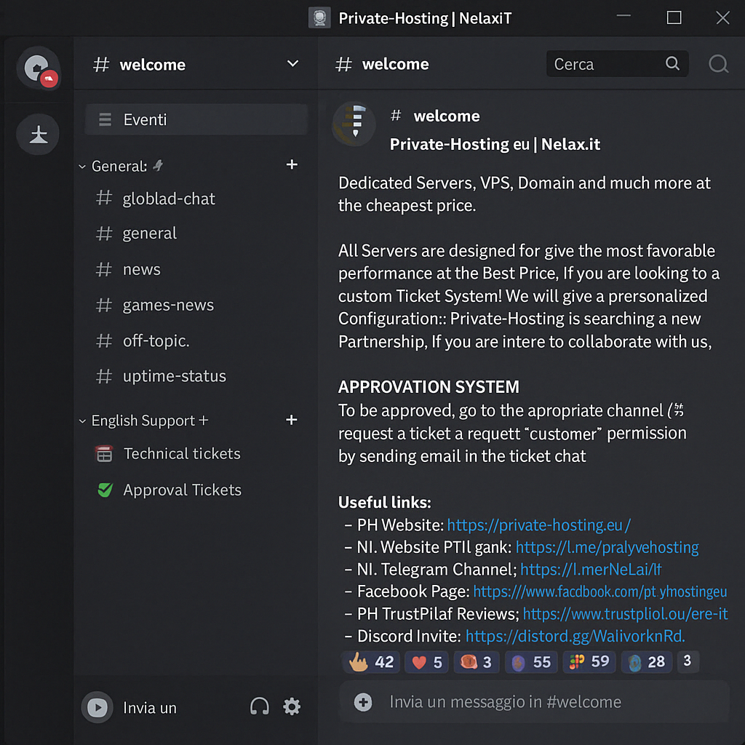Click the search magnifier icon in Cerca box
Screen dimensions: 745x745
pos(672,63)
